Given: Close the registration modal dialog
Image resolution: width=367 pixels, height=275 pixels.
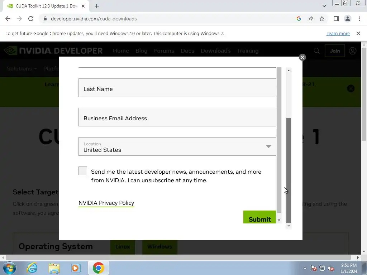Looking at the screenshot, I should (302, 57).
